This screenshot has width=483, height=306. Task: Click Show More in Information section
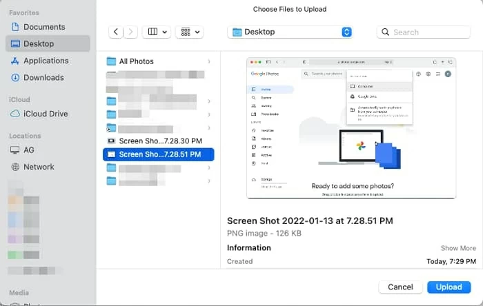coord(458,248)
